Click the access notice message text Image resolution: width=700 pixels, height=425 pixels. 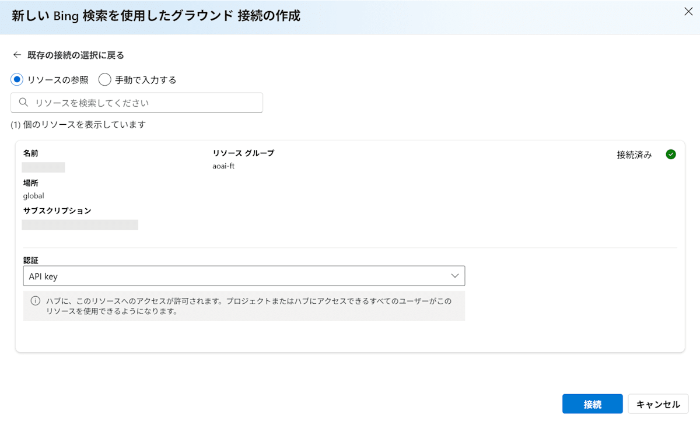249,306
